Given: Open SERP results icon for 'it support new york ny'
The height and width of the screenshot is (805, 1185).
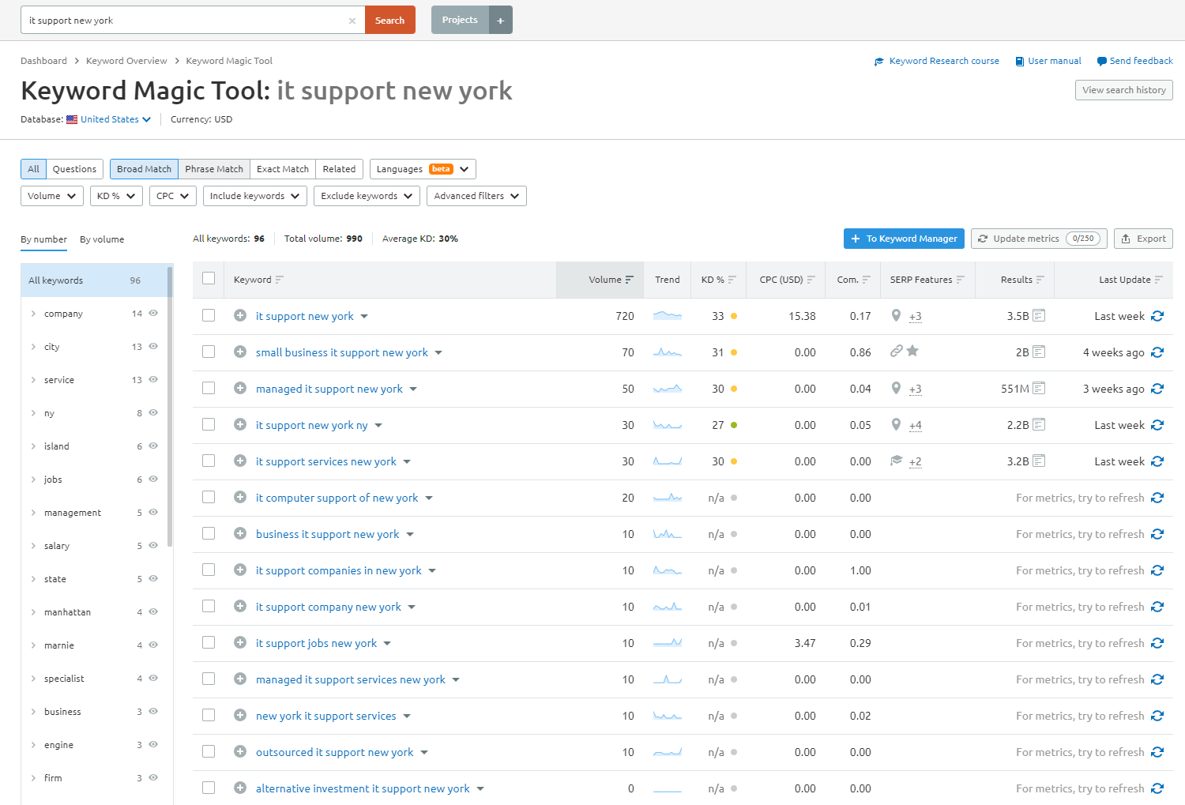Looking at the screenshot, I should 1039,425.
